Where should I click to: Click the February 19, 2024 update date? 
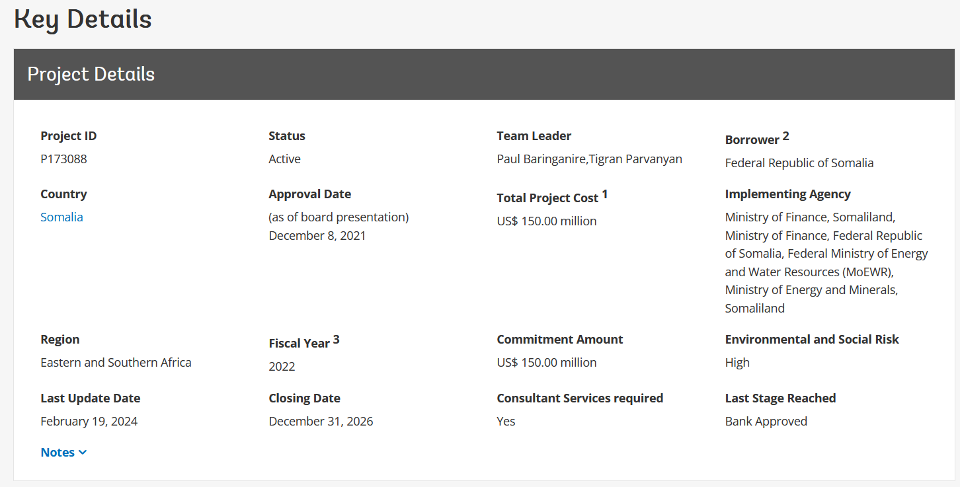click(89, 422)
